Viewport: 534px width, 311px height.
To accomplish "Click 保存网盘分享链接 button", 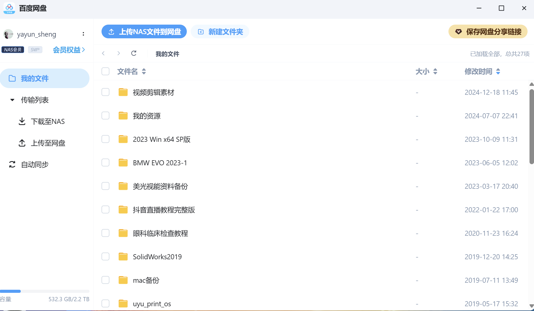I will click(488, 32).
